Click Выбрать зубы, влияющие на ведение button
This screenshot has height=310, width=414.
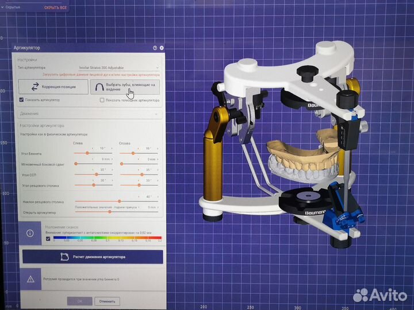coord(125,87)
